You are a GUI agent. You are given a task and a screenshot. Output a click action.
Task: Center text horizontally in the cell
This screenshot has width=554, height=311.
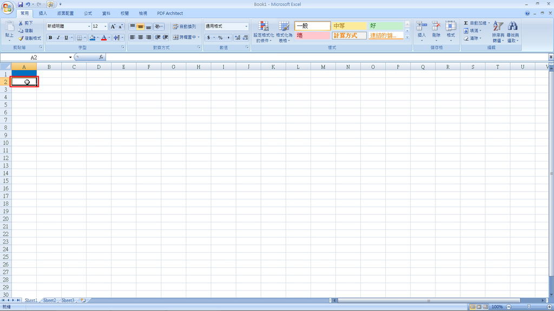(x=140, y=37)
